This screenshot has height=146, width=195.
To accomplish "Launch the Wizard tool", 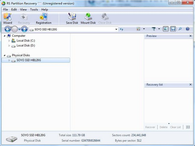I will 7,19.
